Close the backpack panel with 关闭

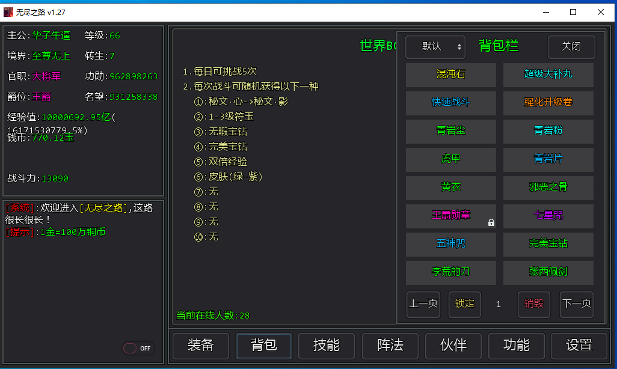coord(571,47)
